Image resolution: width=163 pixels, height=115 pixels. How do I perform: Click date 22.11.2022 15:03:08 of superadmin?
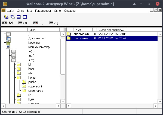[x=112, y=34]
